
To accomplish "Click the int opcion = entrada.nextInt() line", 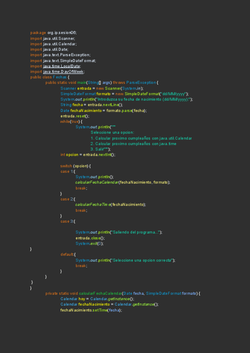I will 87,154.
